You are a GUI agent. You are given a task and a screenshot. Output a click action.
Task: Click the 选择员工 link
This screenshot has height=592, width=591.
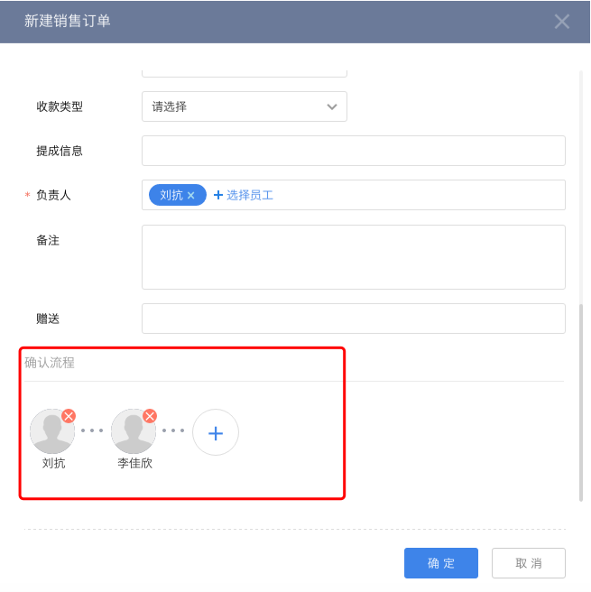(x=244, y=195)
